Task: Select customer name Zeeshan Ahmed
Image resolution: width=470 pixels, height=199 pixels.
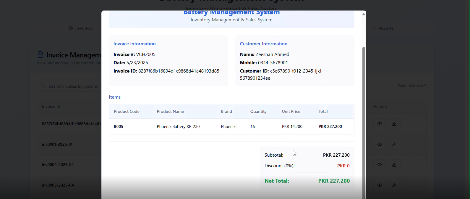Action: point(273,54)
